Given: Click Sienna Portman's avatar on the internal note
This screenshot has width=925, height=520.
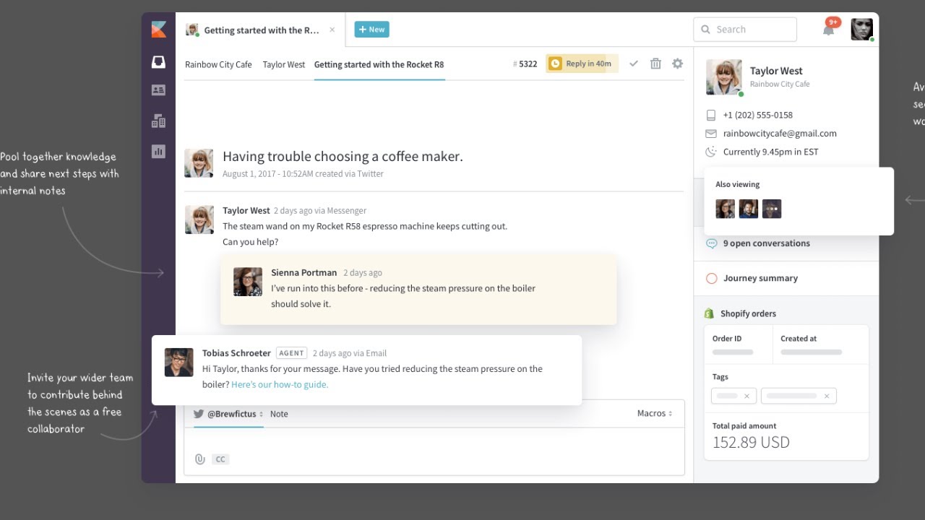Looking at the screenshot, I should pos(248,282).
